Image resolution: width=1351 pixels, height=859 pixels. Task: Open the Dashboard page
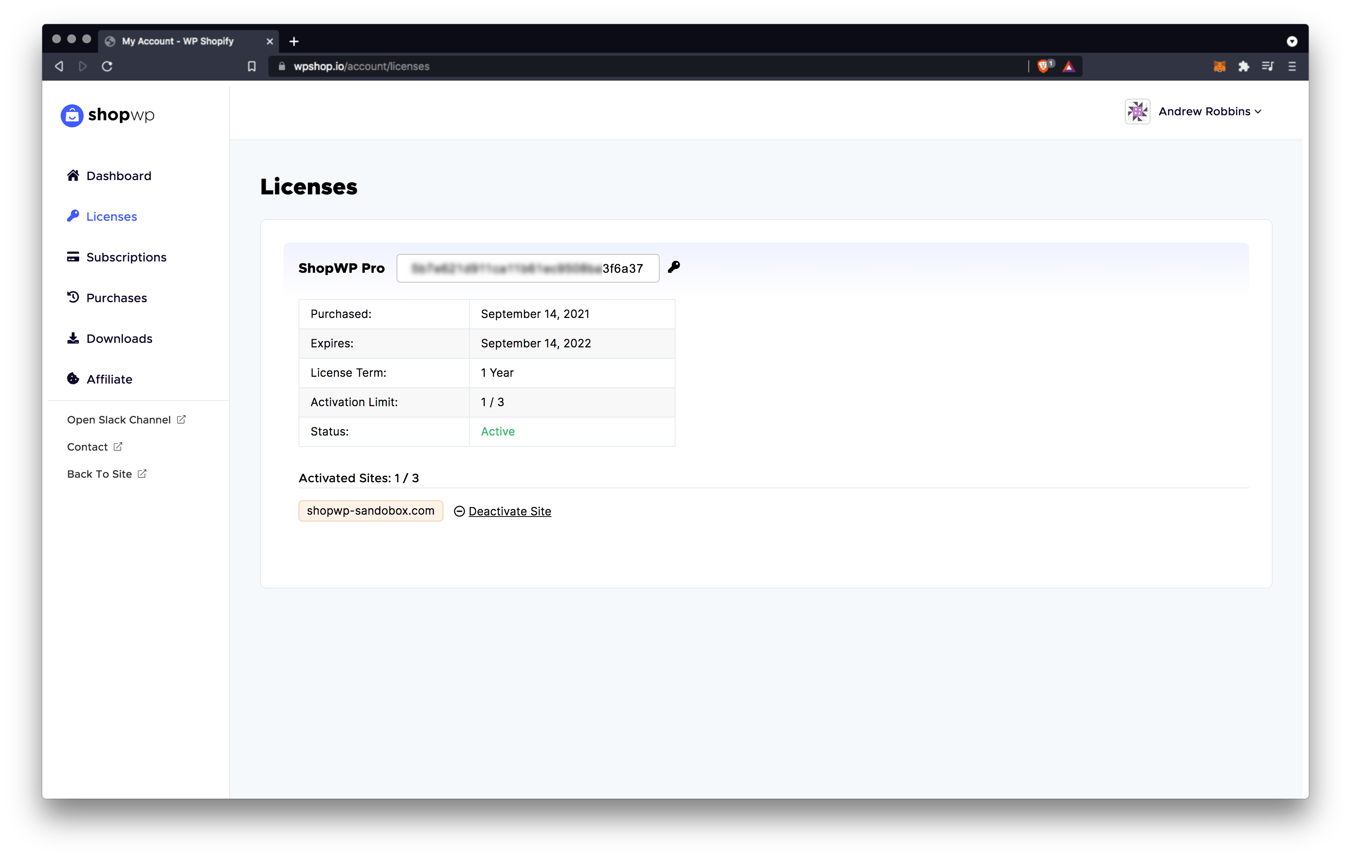point(118,176)
